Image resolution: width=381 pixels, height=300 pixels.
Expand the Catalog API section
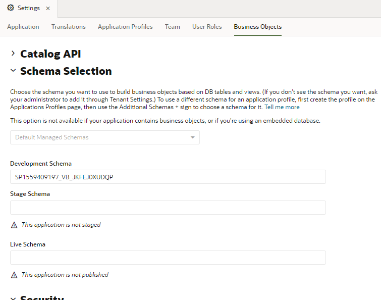(13, 53)
